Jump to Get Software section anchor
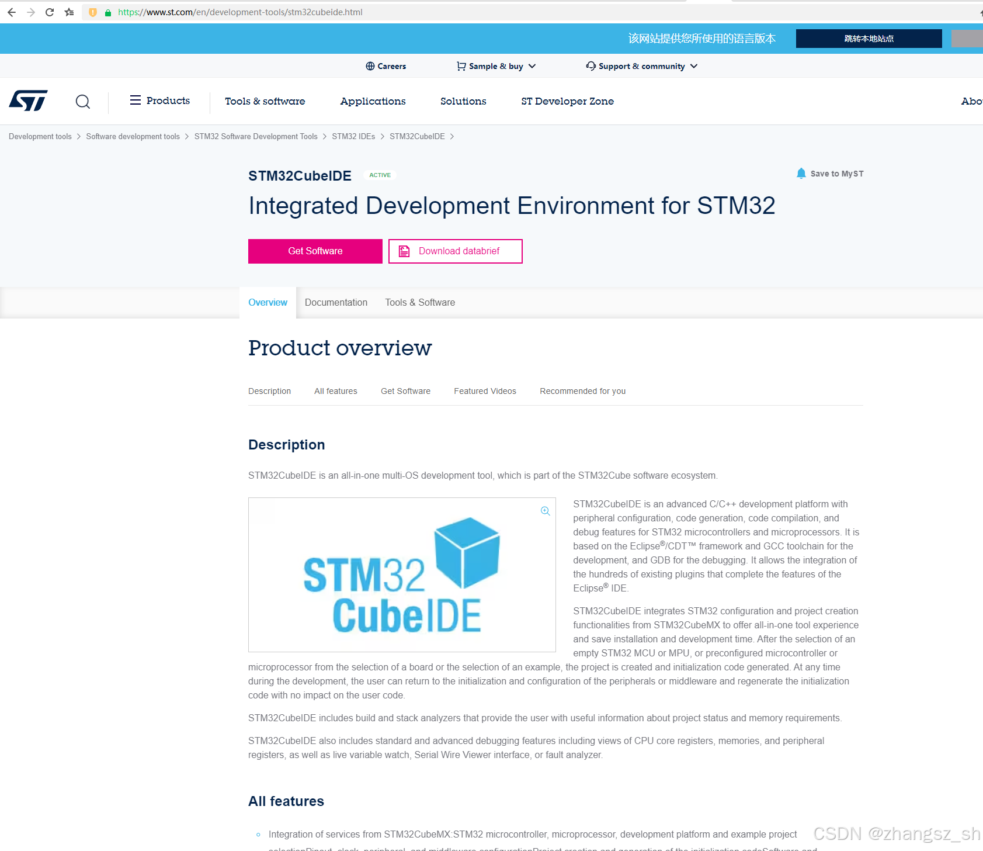Image resolution: width=983 pixels, height=851 pixels. coord(405,391)
